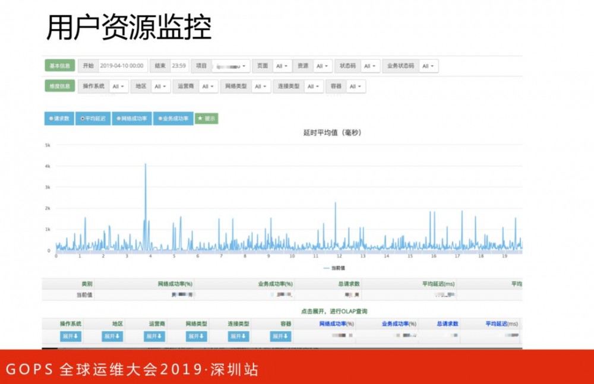Image resolution: width=594 pixels, height=384 pixels.
Task: Click the star icon on the green 提示 button
Action: coord(201,118)
